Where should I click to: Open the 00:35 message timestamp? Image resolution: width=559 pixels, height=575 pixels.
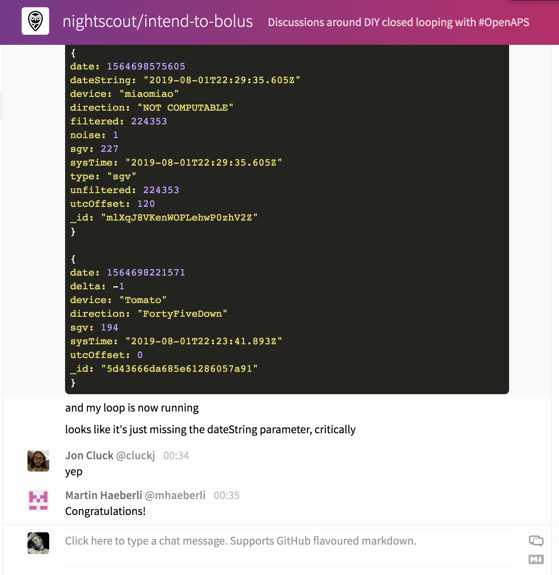tap(227, 495)
